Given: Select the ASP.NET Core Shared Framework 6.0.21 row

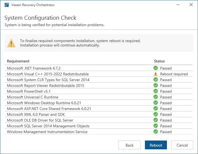Looking at the screenshot, I should pos(49,109).
